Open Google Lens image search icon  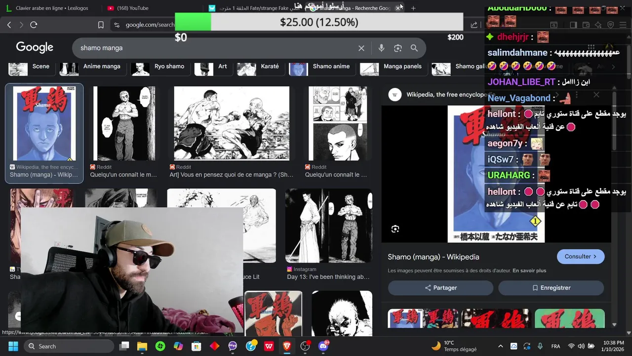click(398, 48)
